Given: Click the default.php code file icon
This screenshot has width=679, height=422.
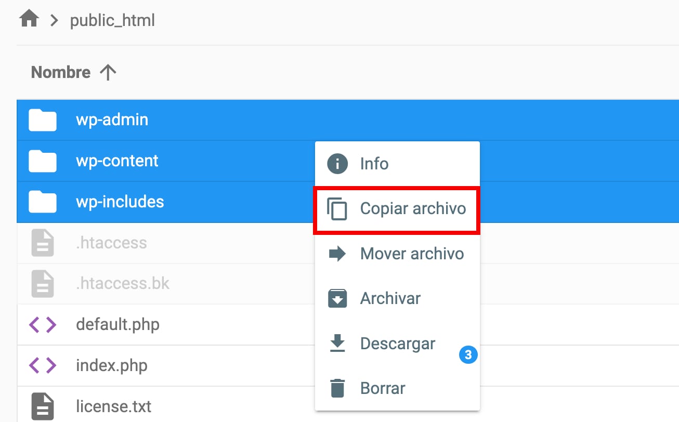Looking at the screenshot, I should (x=43, y=325).
